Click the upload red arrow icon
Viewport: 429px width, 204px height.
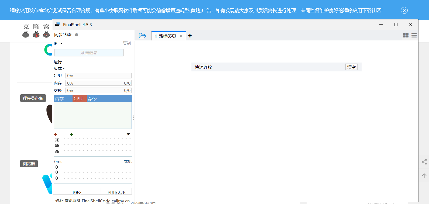point(56,134)
